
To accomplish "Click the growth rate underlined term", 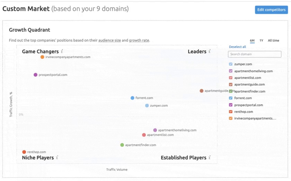I will [x=139, y=40].
